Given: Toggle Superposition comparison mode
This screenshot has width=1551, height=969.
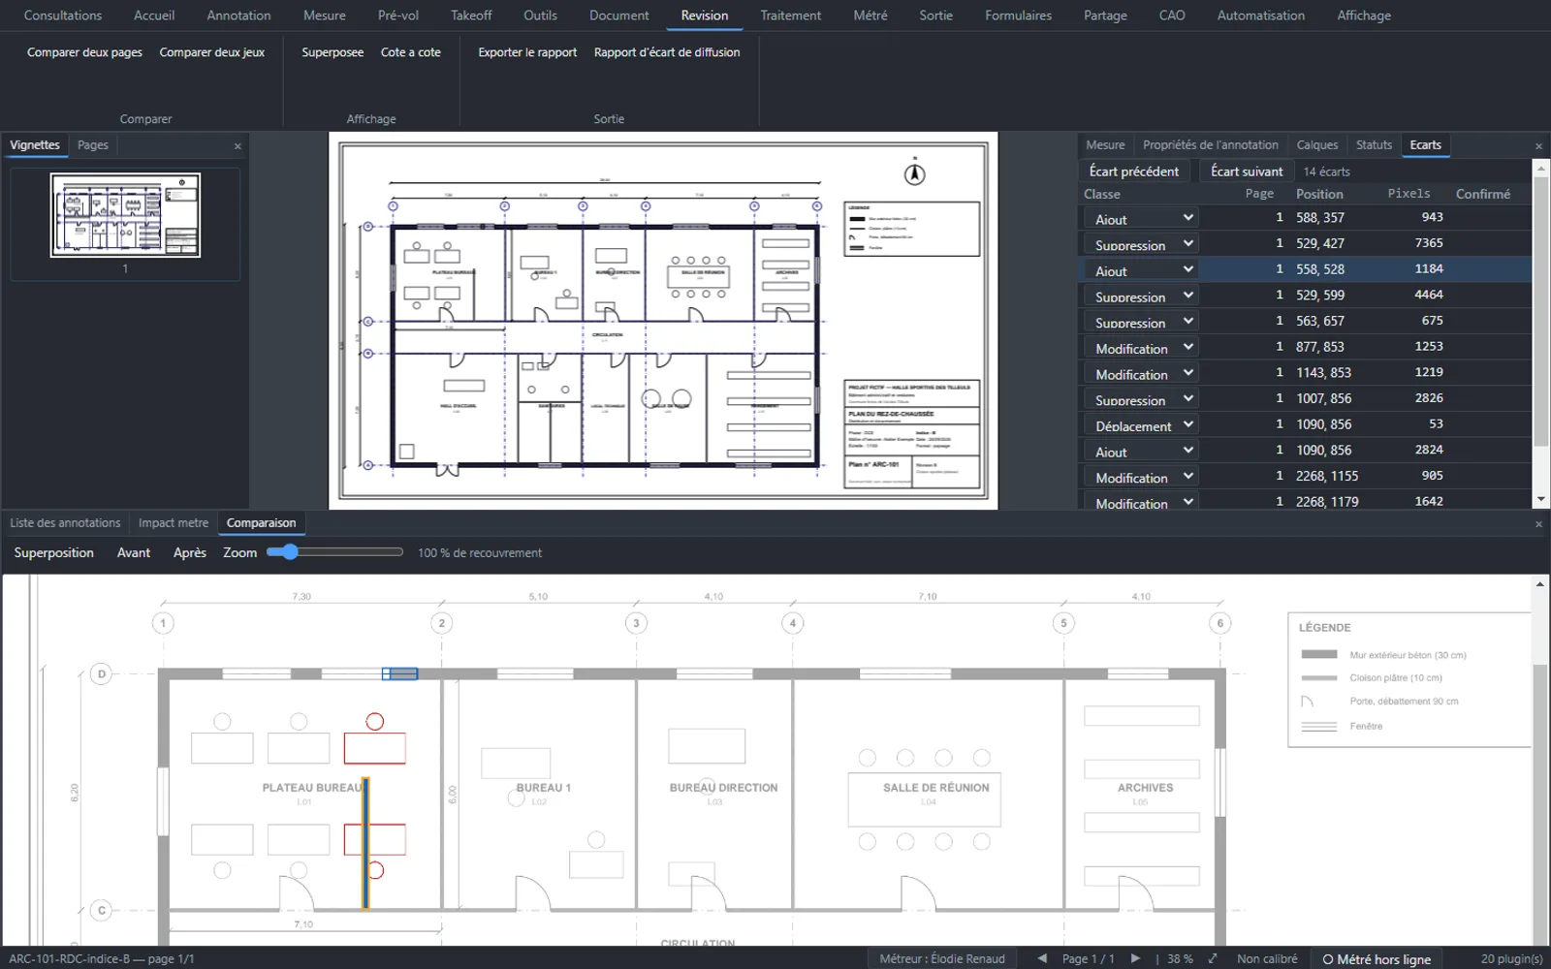Looking at the screenshot, I should [54, 552].
